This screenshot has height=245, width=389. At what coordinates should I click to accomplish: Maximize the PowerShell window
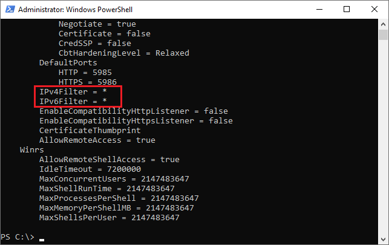click(x=347, y=10)
